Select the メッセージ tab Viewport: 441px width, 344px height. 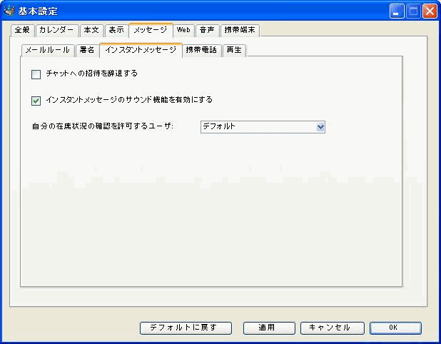pos(150,30)
